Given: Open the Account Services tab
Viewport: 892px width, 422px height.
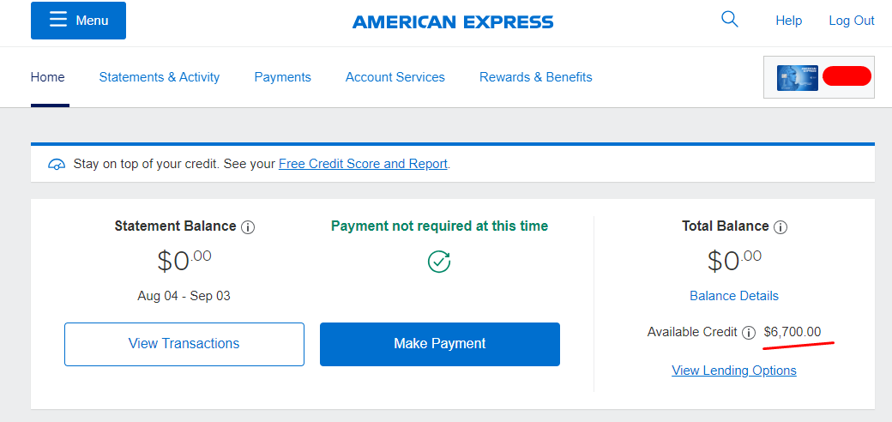Looking at the screenshot, I should pos(395,77).
